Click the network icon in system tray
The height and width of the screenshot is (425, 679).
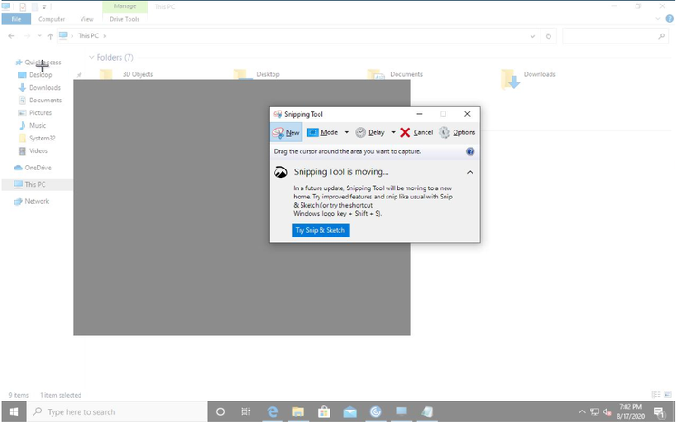595,412
